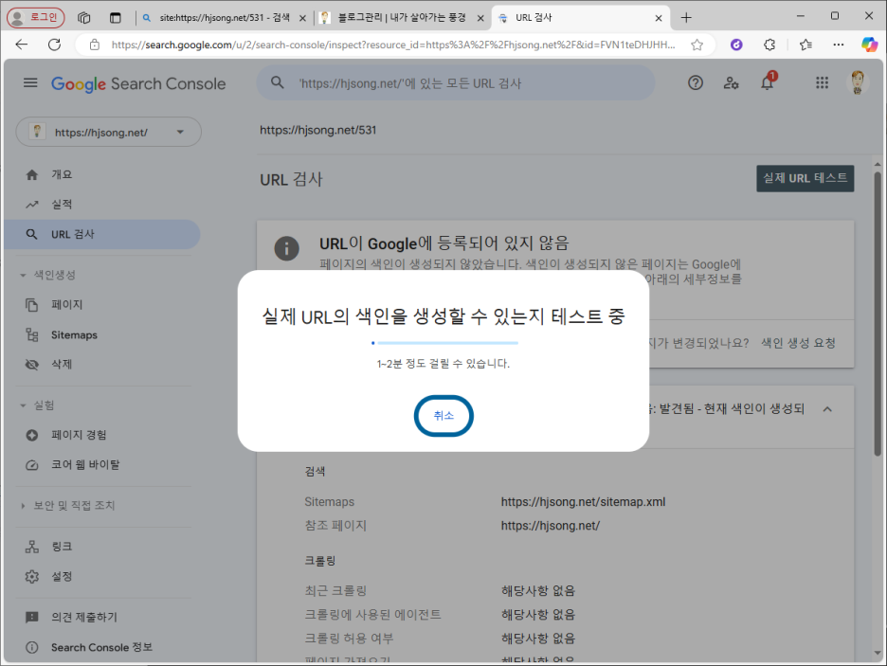Click the site information lock icon

coord(95,45)
